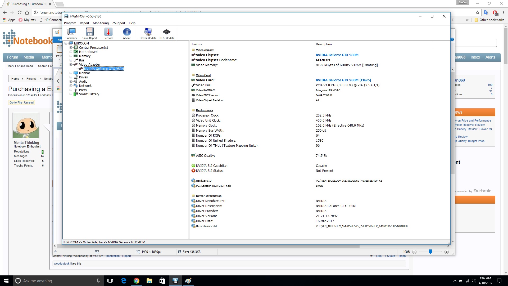This screenshot has width=508, height=286.
Task: Open the Program menu
Action: (x=70, y=23)
